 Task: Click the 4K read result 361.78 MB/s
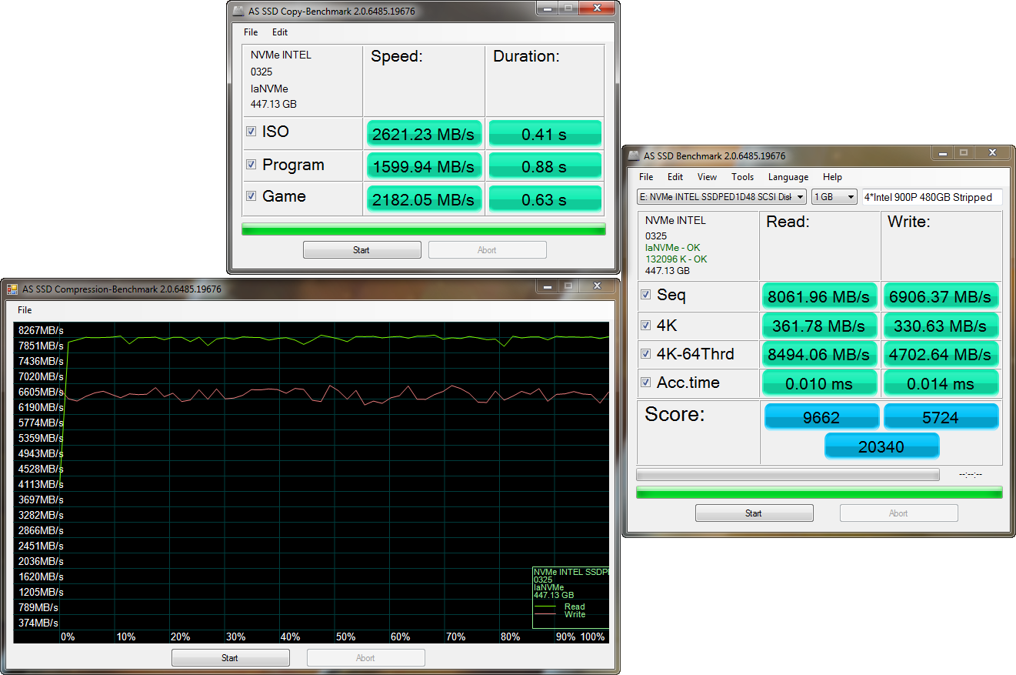(x=819, y=326)
